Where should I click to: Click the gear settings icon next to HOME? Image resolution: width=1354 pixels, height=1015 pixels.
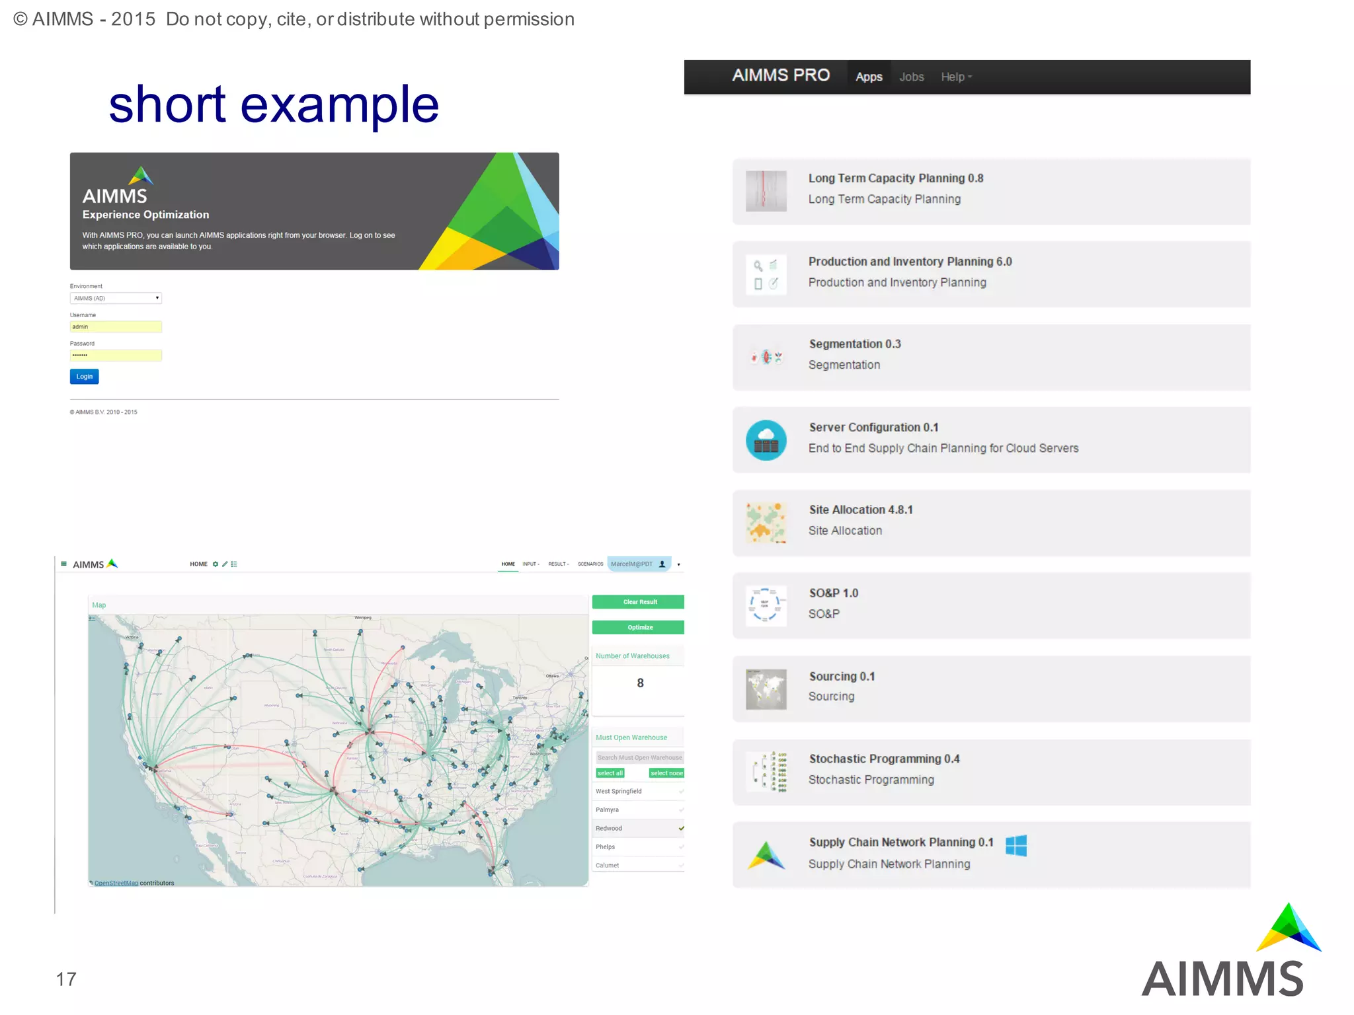(215, 564)
